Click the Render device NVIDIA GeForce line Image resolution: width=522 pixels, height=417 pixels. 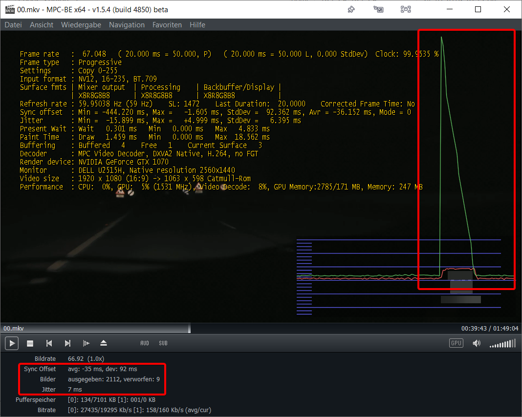pos(94,162)
